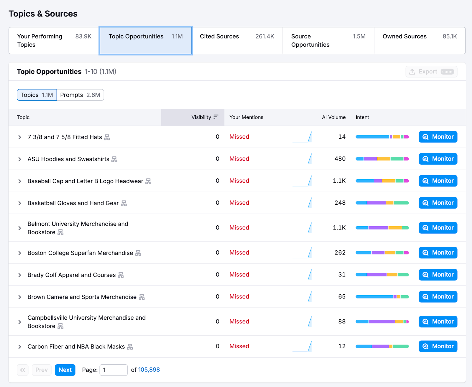Expand the Belmont University Merchandise row
Image resolution: width=472 pixels, height=387 pixels.
coord(20,228)
